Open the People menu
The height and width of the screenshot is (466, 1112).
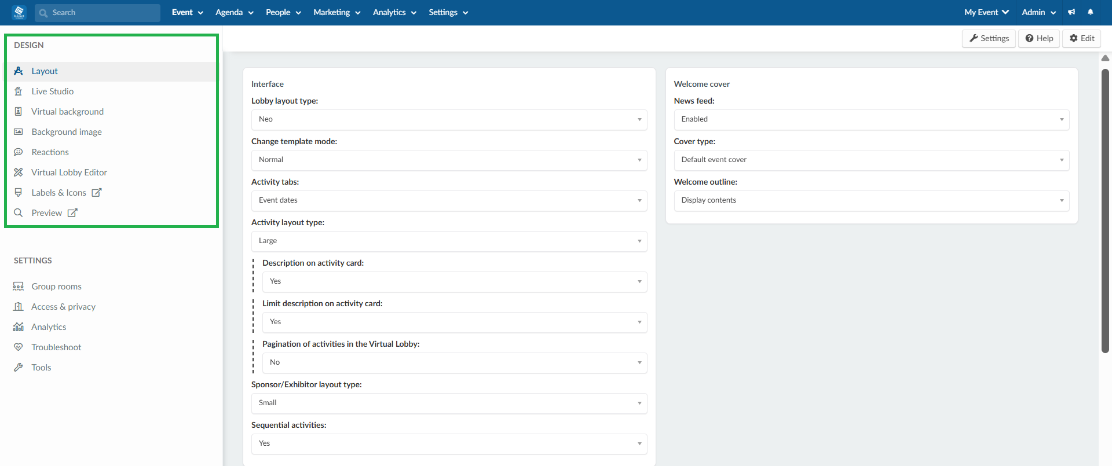pos(284,12)
